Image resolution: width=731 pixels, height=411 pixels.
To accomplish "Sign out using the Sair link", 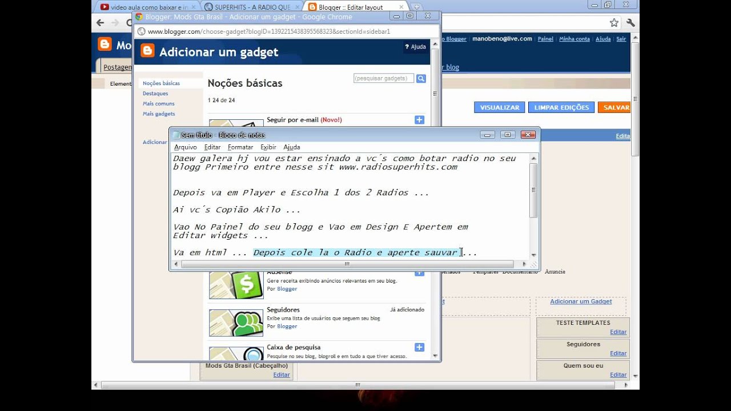I will coord(621,39).
